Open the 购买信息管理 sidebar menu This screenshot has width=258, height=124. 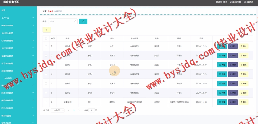[x=18, y=108]
